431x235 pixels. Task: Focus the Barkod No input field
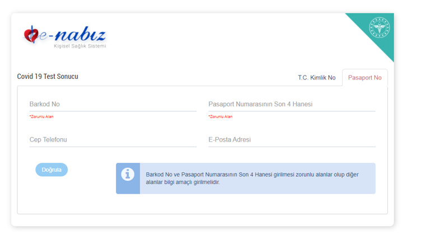coord(113,105)
